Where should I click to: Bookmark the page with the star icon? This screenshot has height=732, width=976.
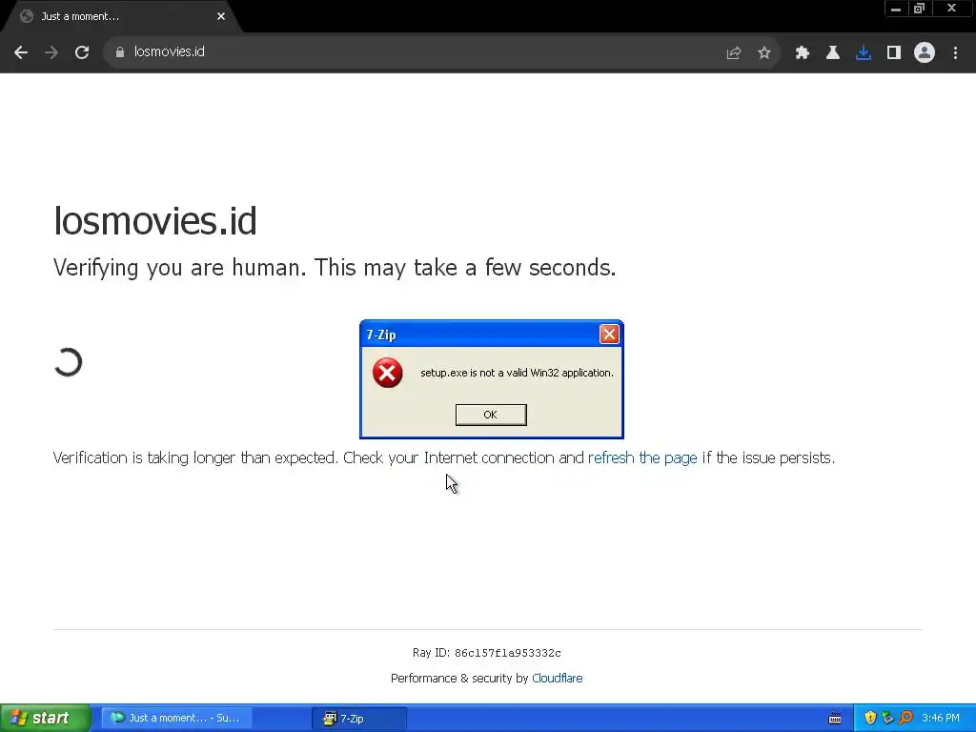coord(764,53)
